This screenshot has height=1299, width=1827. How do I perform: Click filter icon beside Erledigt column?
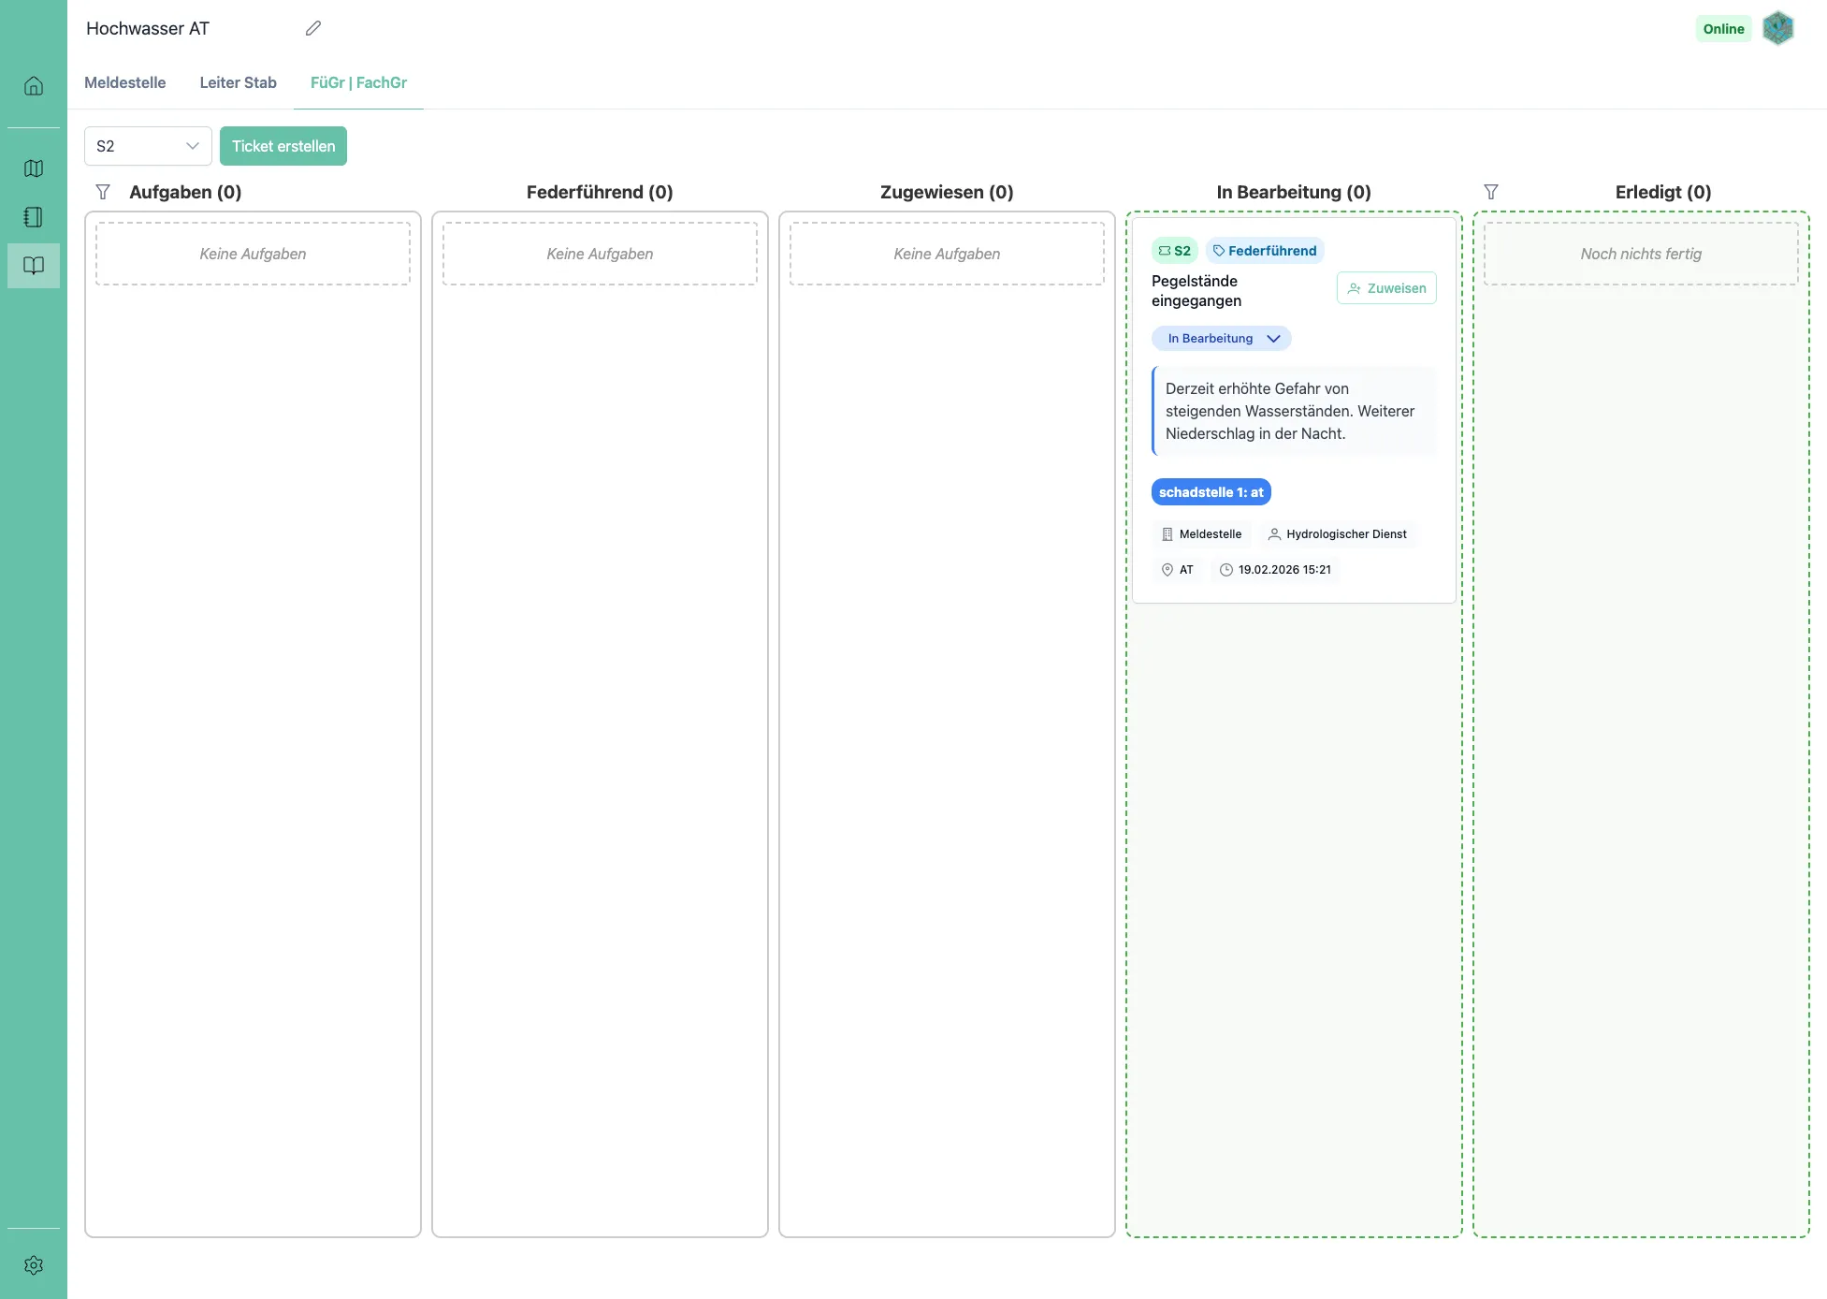(x=1491, y=192)
